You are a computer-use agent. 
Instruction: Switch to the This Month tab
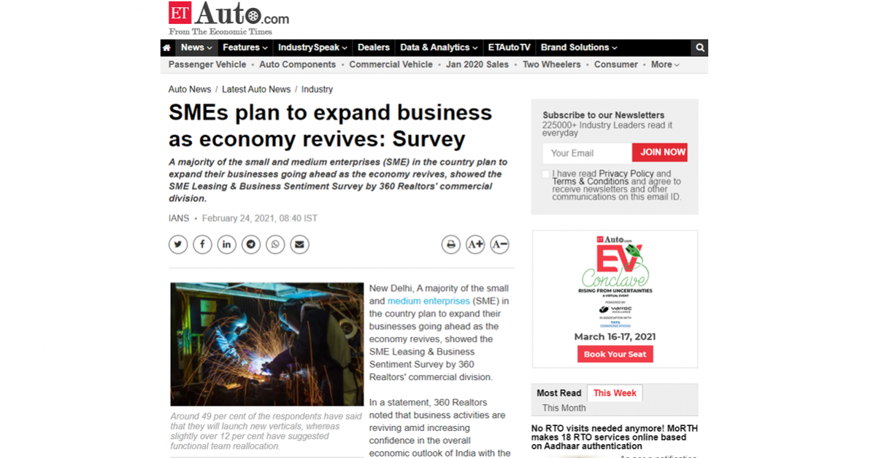tap(564, 408)
